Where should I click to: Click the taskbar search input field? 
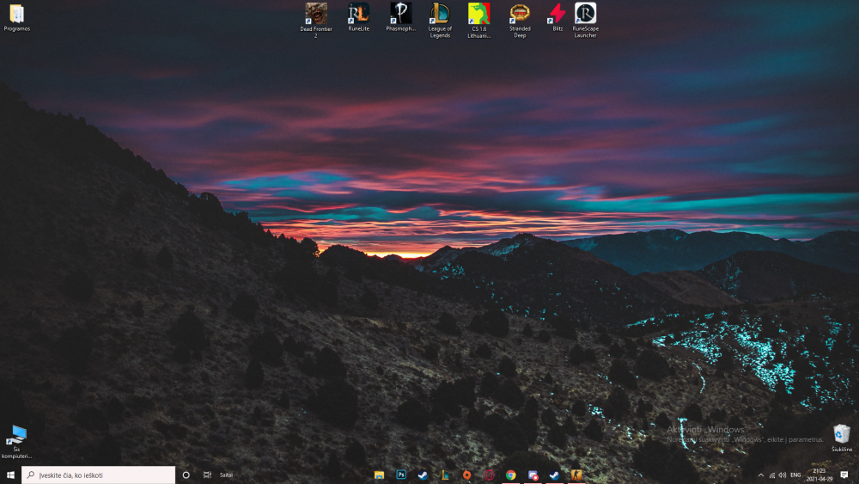coord(99,475)
